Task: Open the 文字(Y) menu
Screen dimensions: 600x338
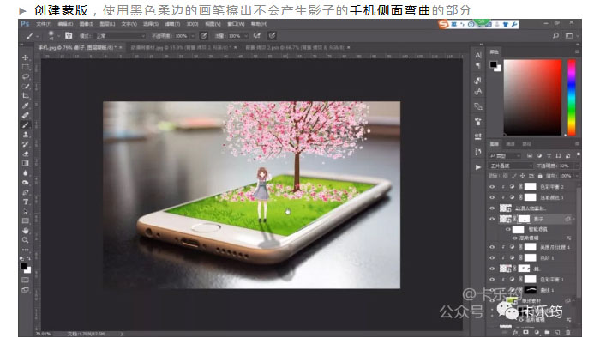Action: pos(129,24)
